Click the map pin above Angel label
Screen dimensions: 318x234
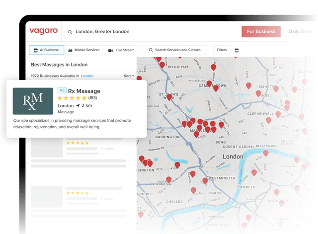[258, 93]
